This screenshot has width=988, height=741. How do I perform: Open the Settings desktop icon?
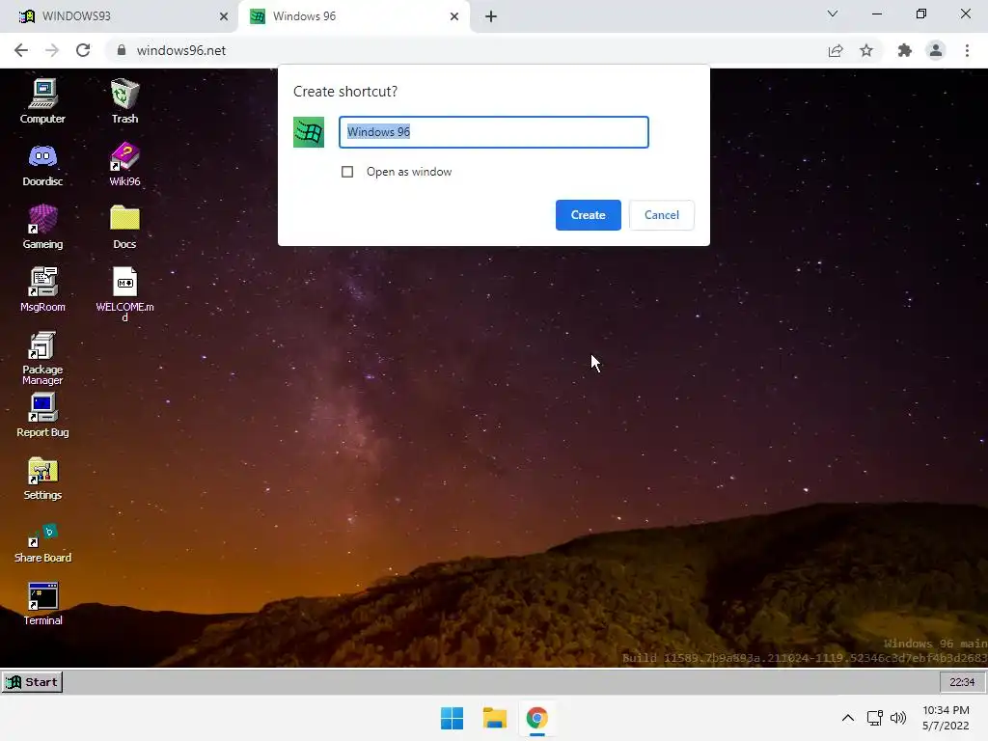click(42, 479)
